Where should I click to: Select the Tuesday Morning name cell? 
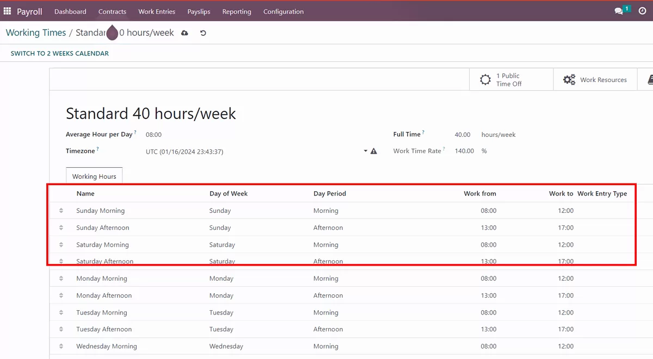click(102, 313)
